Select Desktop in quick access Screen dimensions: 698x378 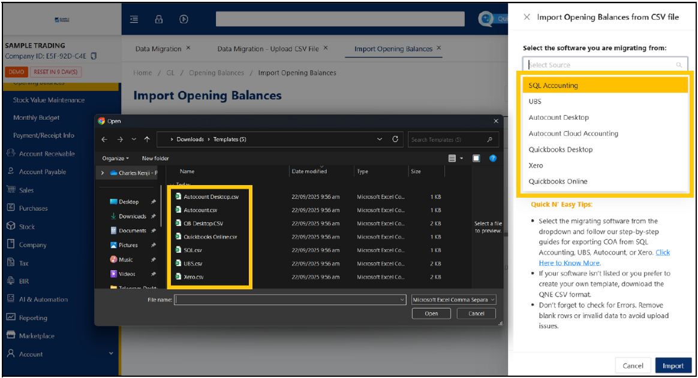click(129, 202)
